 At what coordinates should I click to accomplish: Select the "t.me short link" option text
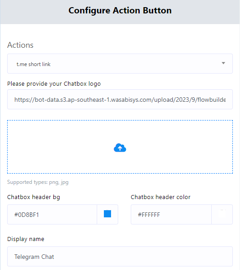pos(33,64)
